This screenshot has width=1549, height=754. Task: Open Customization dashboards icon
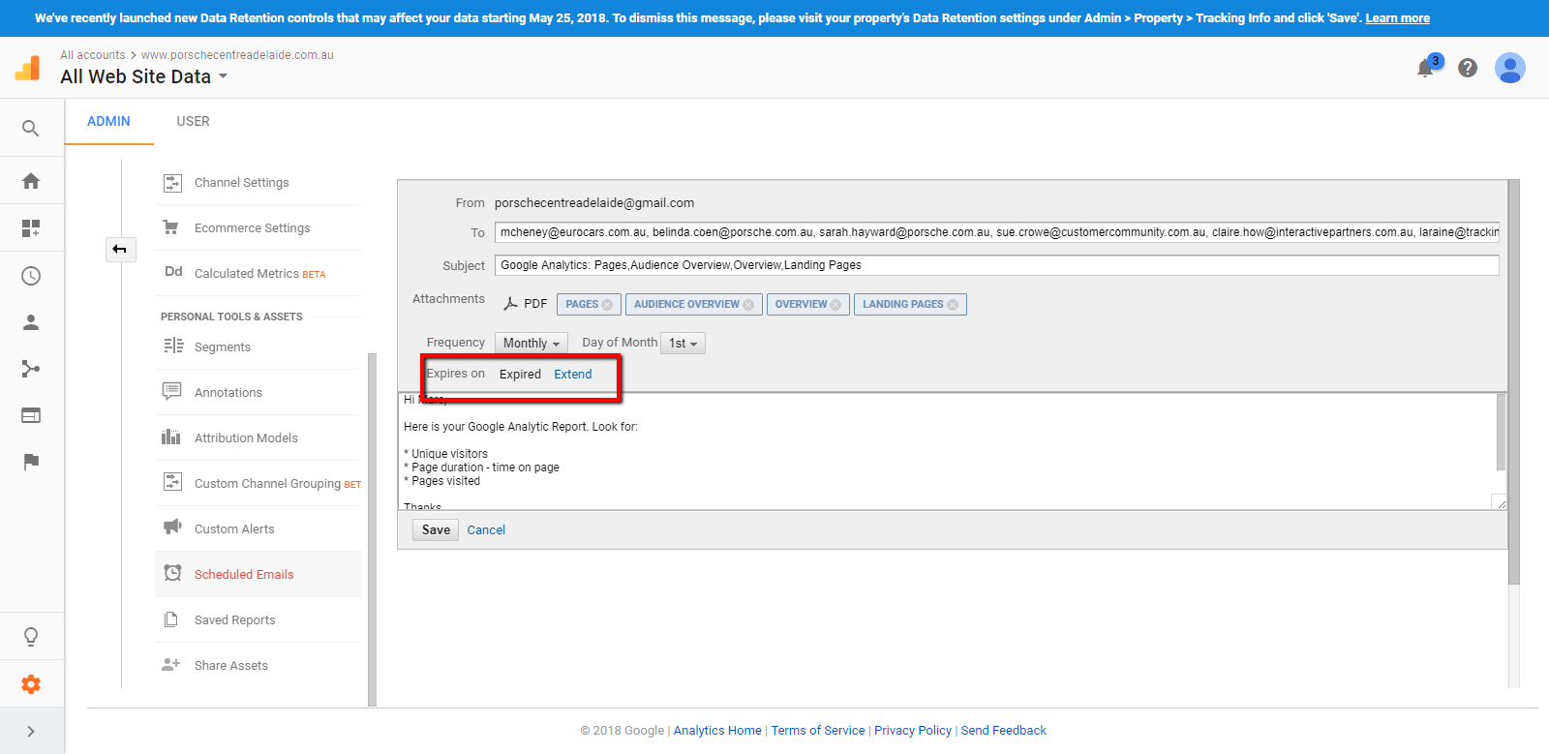(x=31, y=228)
